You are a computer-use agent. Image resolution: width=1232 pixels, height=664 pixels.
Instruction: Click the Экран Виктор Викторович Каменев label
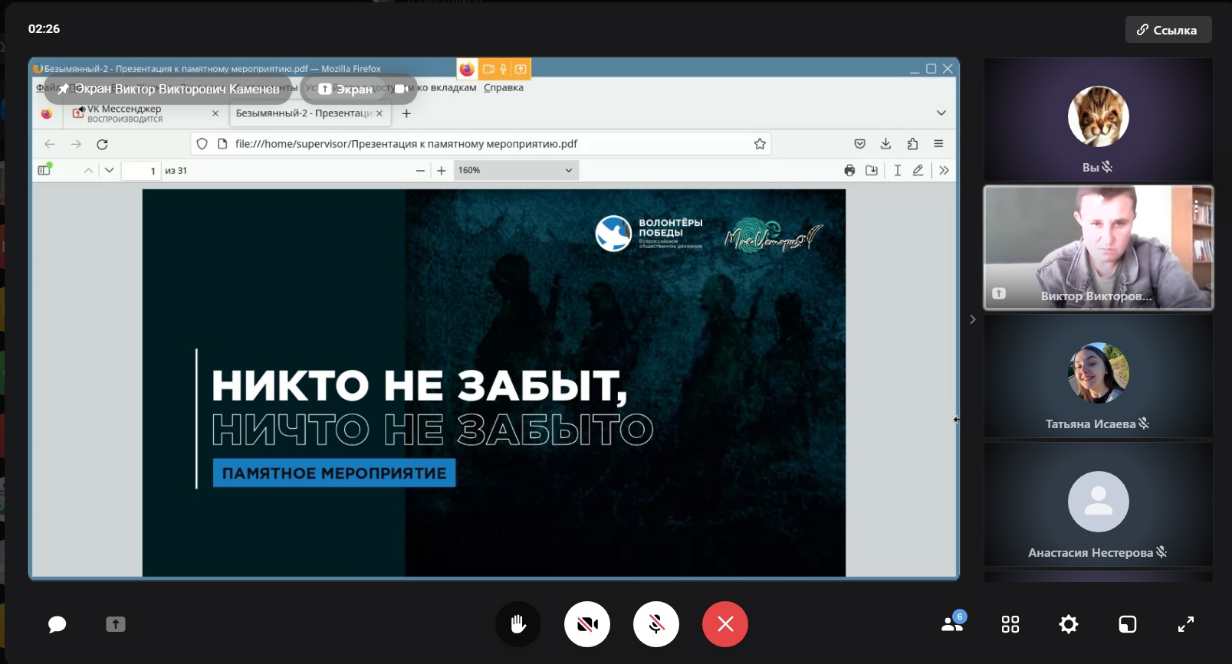[x=169, y=89]
